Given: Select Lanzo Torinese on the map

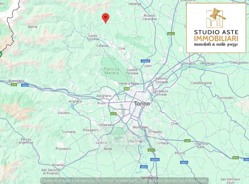Looking at the screenshot, I should pos(93,37).
